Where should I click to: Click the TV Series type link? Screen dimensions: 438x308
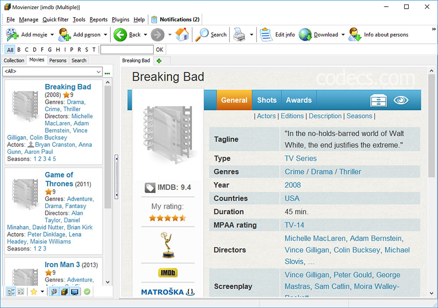point(300,159)
